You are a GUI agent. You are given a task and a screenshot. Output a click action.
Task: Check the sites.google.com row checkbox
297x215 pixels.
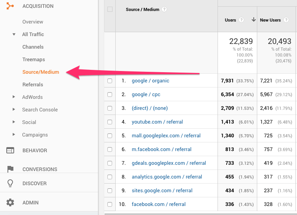pyautogui.click(x=110, y=191)
